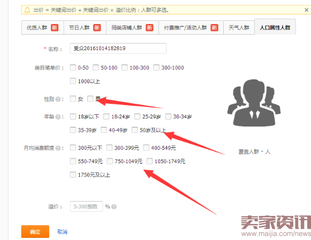The height and width of the screenshot is (240, 311).
Task: Open the 同类店铺人群 tab
Action: [132, 28]
